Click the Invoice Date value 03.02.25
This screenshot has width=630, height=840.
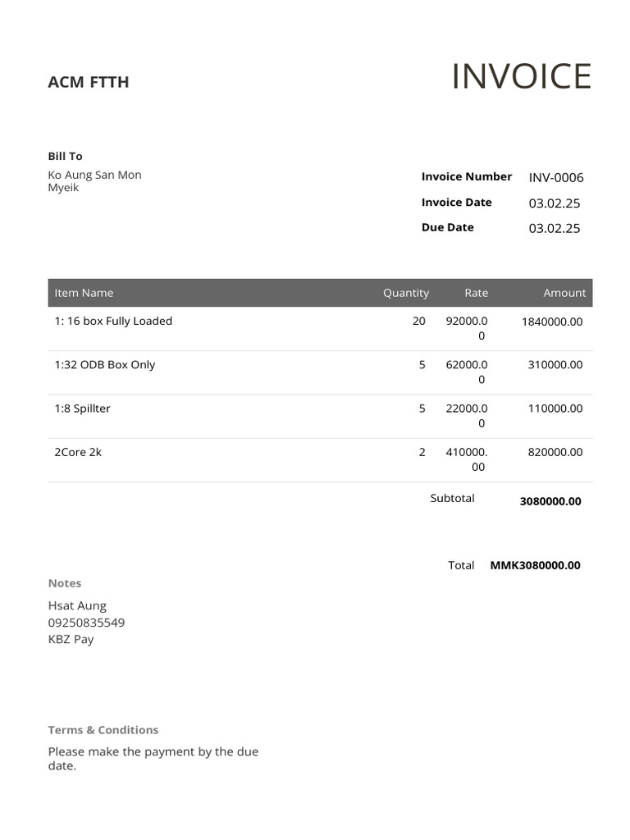point(555,203)
